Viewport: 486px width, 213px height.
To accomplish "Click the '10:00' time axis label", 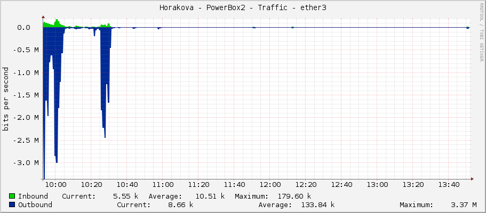I will (x=55, y=185).
